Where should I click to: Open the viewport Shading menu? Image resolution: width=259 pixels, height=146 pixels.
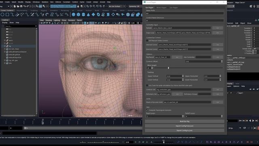point(49,20)
